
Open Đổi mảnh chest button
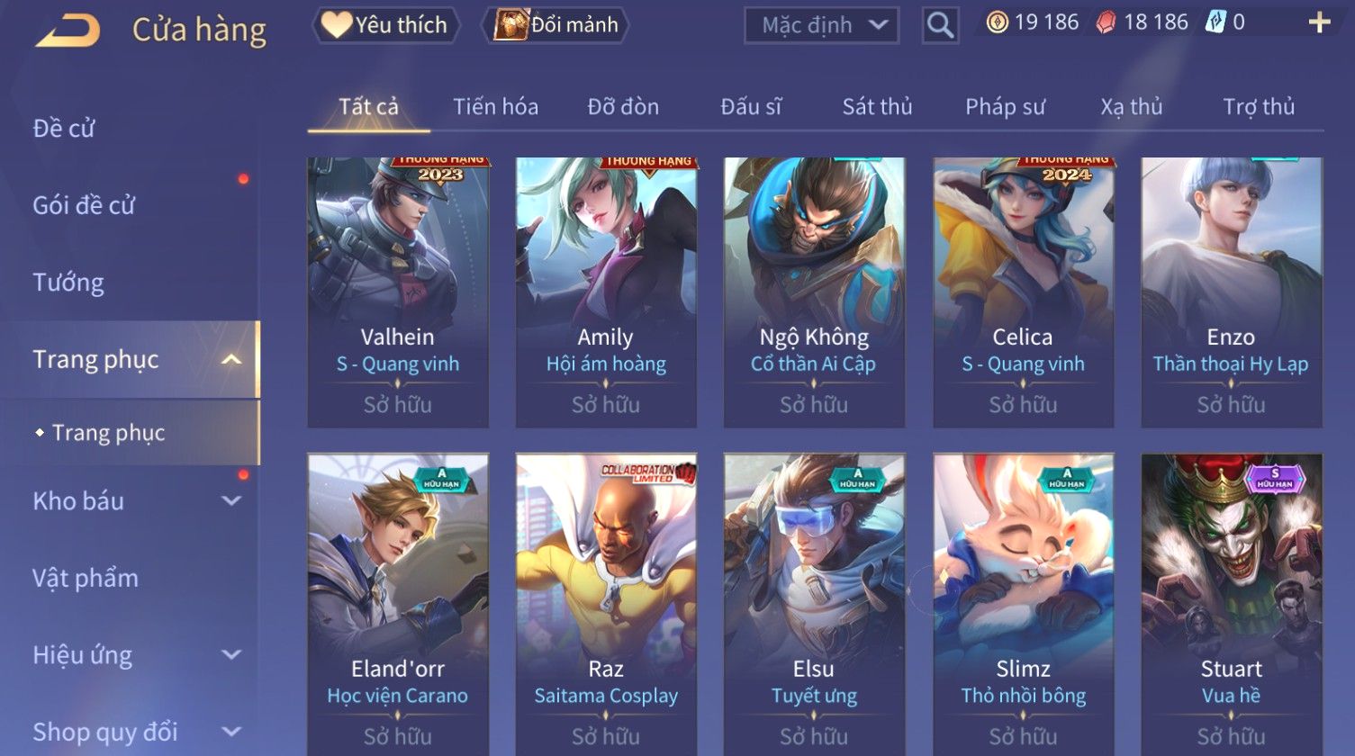[x=556, y=24]
